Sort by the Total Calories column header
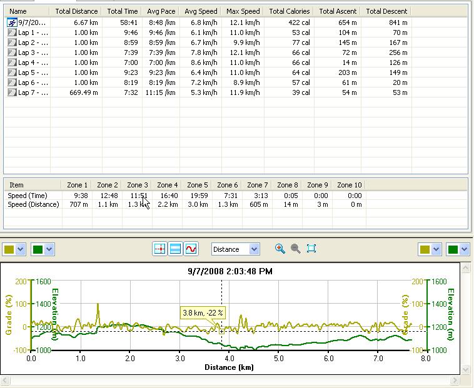Screen dimensions: 474x388 click(x=290, y=11)
